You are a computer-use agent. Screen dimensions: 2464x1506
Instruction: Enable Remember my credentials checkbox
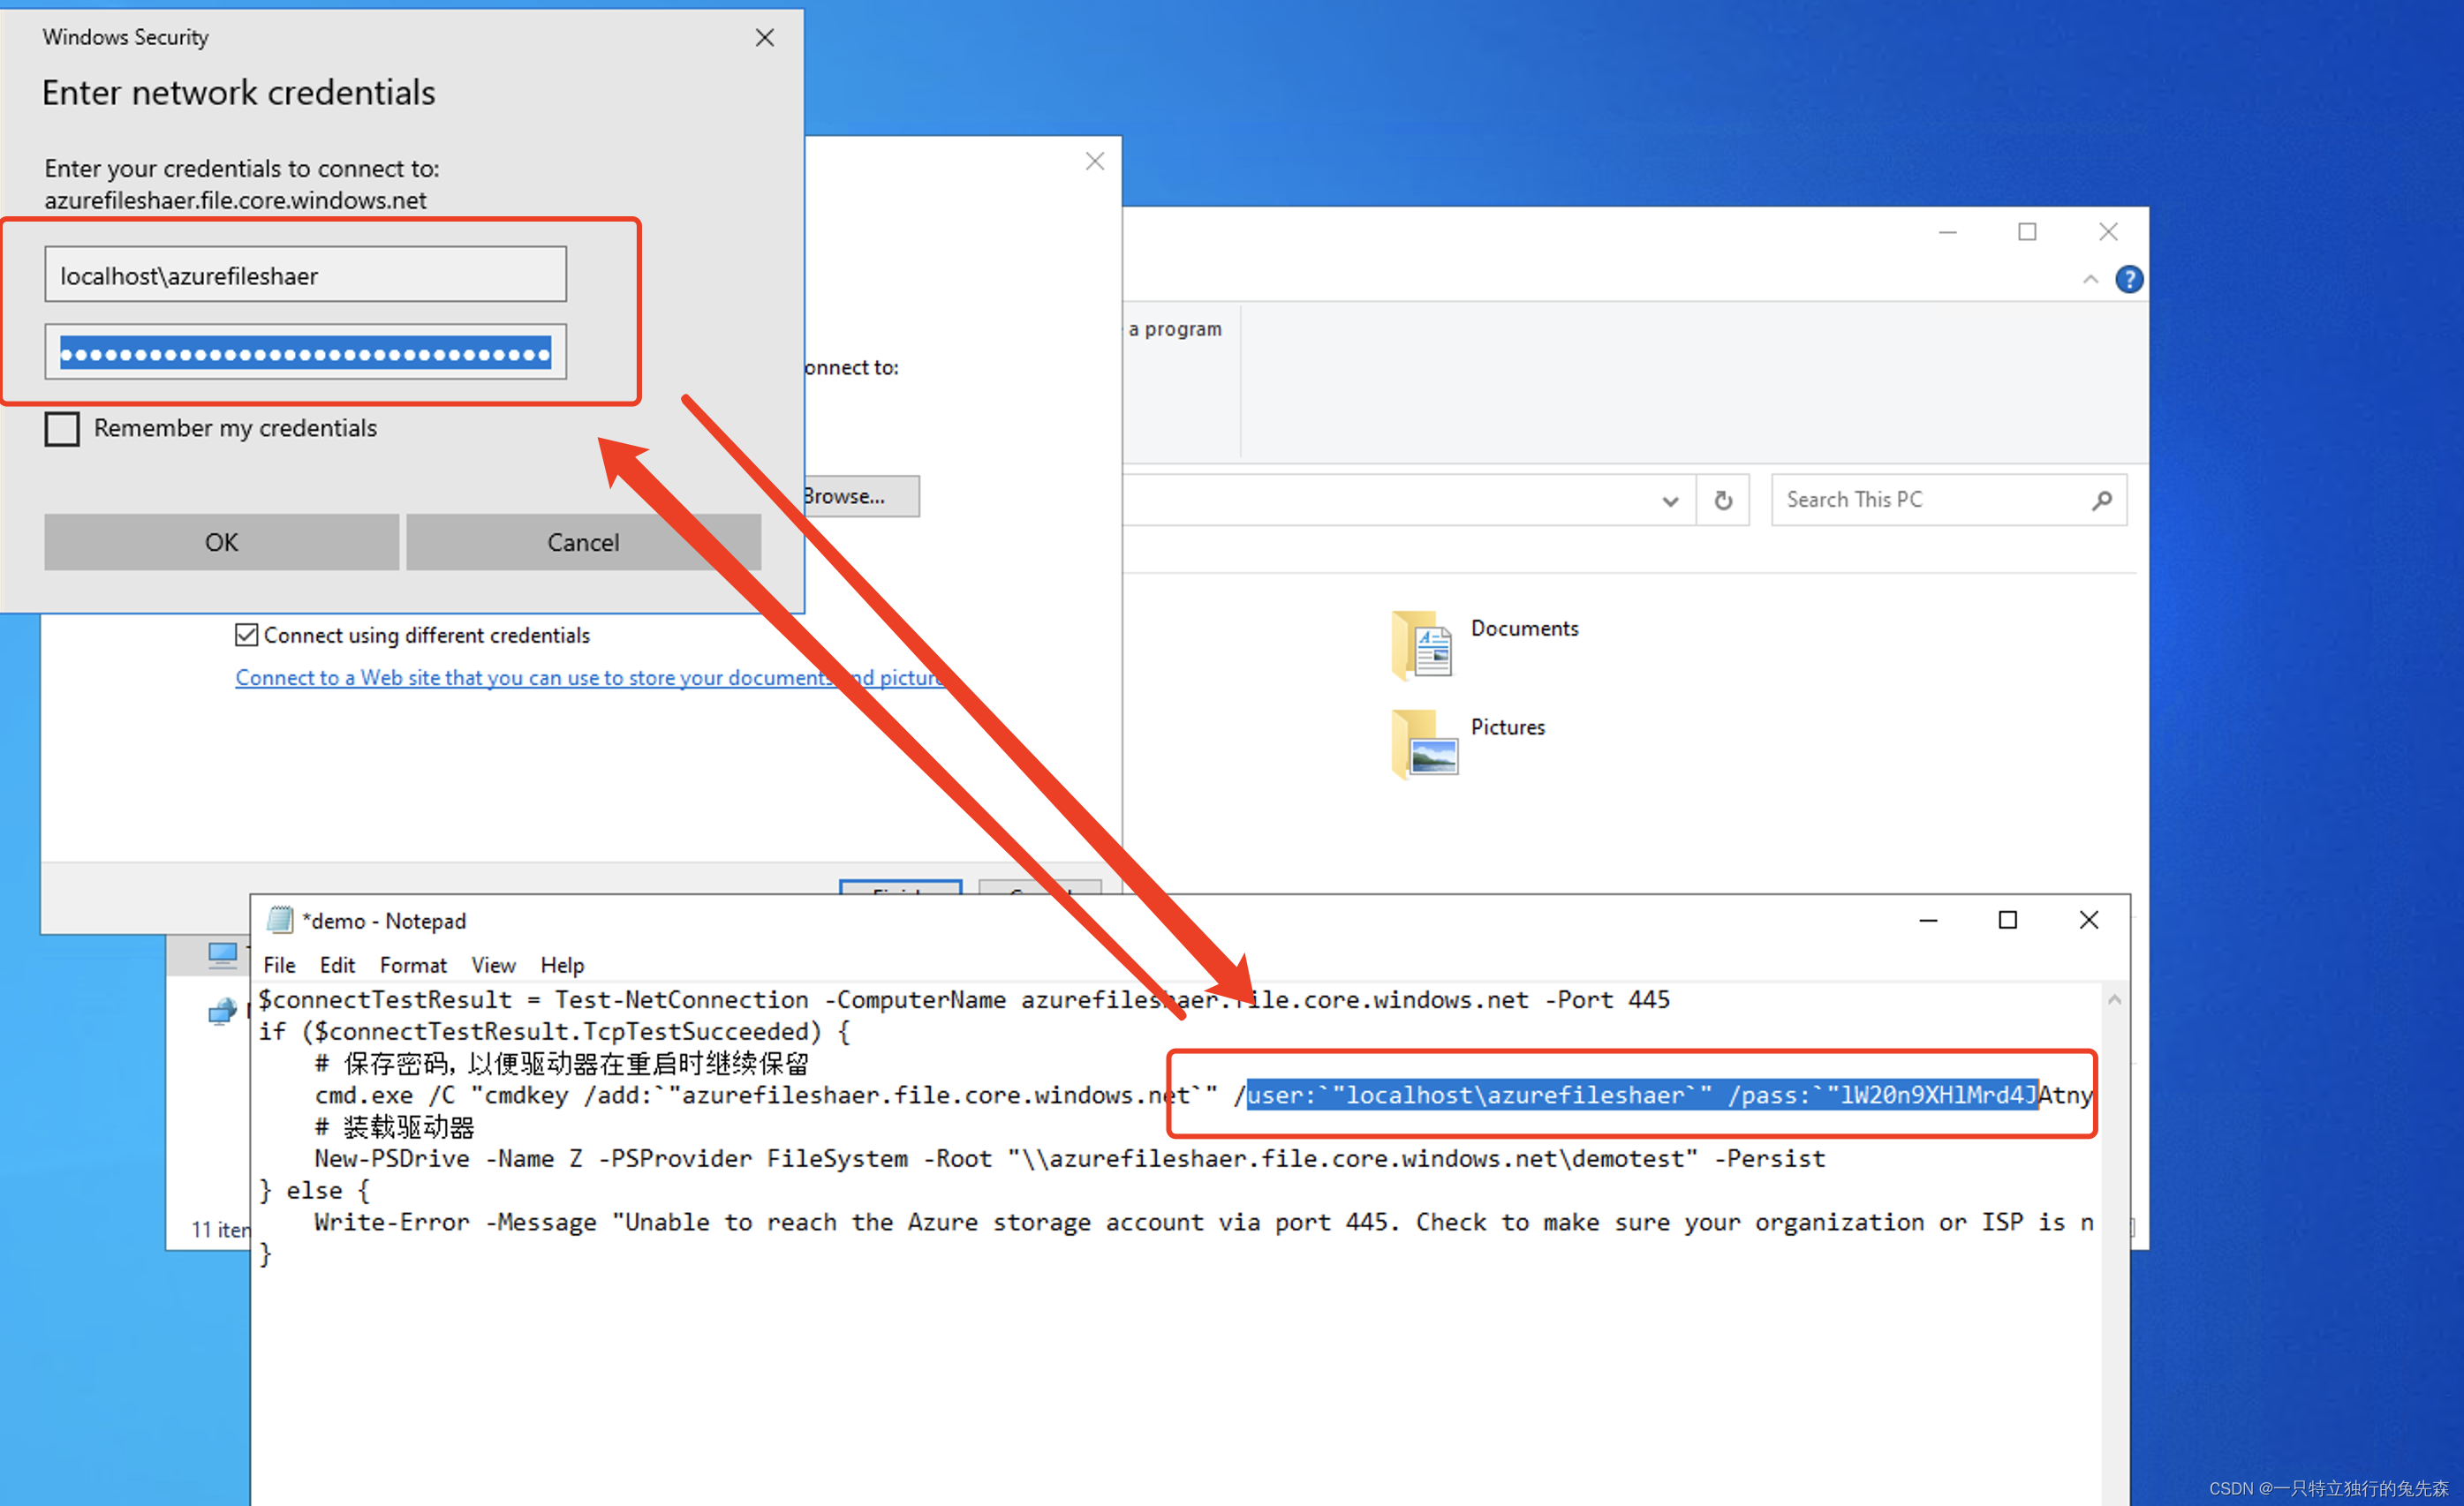pyautogui.click(x=62, y=429)
